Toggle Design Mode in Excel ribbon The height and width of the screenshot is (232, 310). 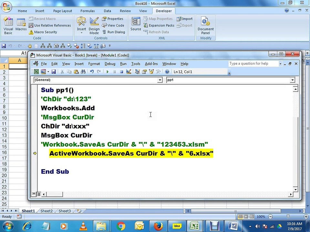coord(94,26)
